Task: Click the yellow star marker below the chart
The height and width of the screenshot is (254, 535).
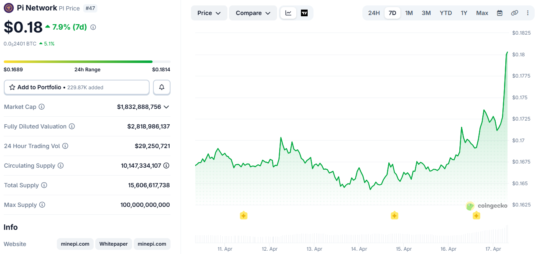Action: (244, 216)
